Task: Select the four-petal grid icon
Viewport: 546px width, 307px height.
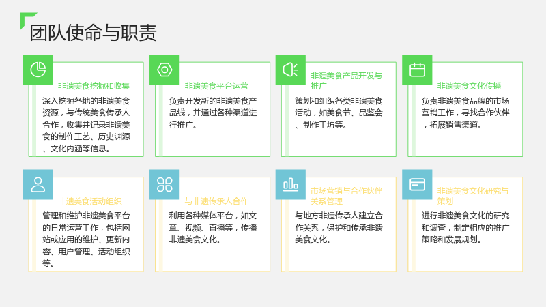Action: (x=164, y=184)
